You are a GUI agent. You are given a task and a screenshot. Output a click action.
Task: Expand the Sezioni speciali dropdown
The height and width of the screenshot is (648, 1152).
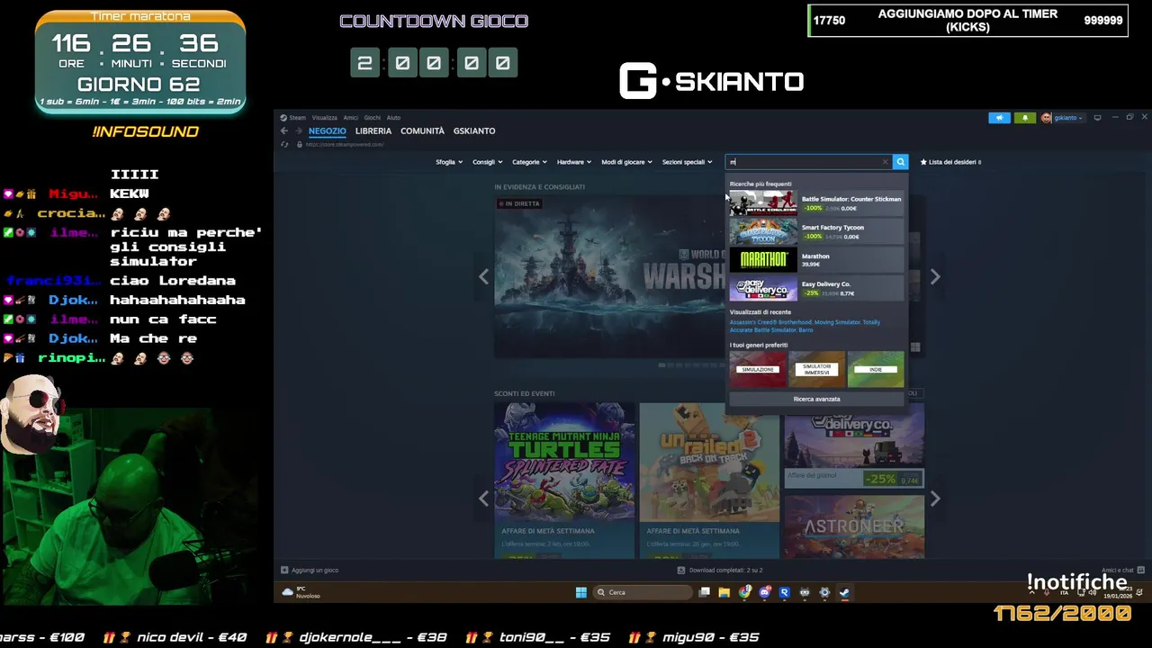(x=687, y=162)
